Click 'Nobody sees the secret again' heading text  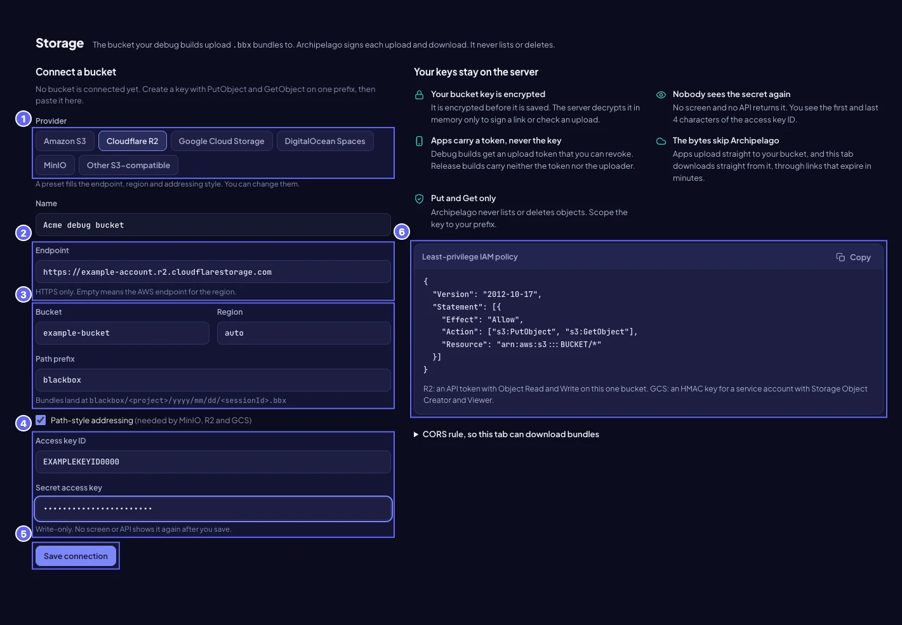tap(731, 94)
